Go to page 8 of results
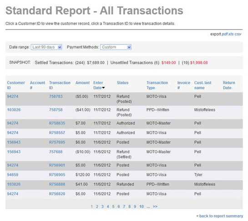Screen dimensions: 248x221 (x=130, y=206)
